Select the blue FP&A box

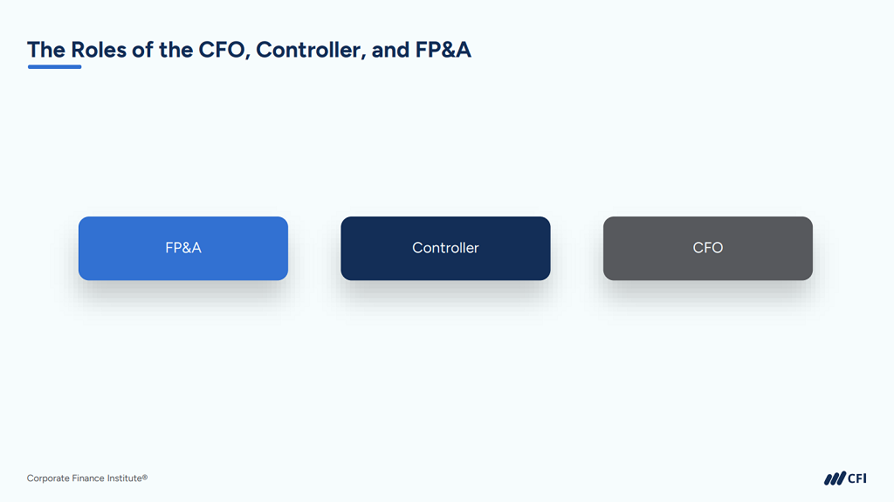(183, 248)
